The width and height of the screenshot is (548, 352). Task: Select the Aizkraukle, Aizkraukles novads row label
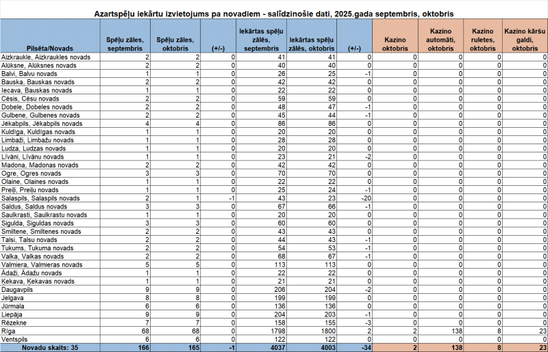point(48,57)
